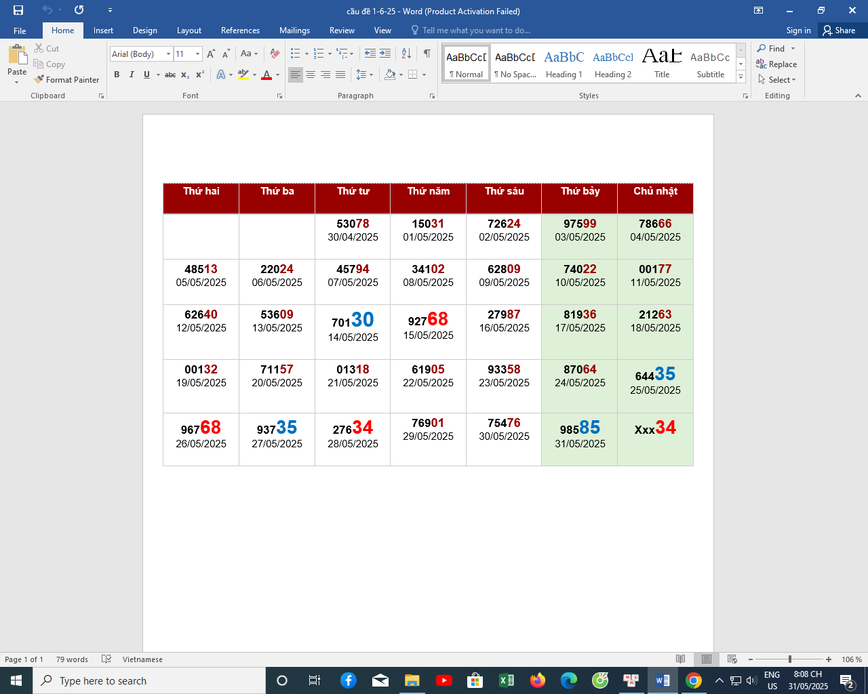The image size is (868, 694).
Task: Toggle Show/Hide paragraph marks
Action: (x=427, y=54)
